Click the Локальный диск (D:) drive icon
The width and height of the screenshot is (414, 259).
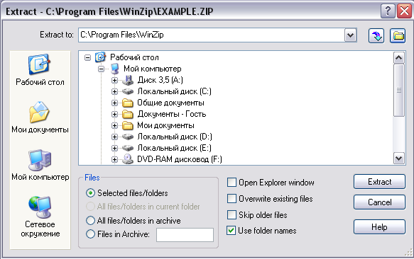point(128,137)
